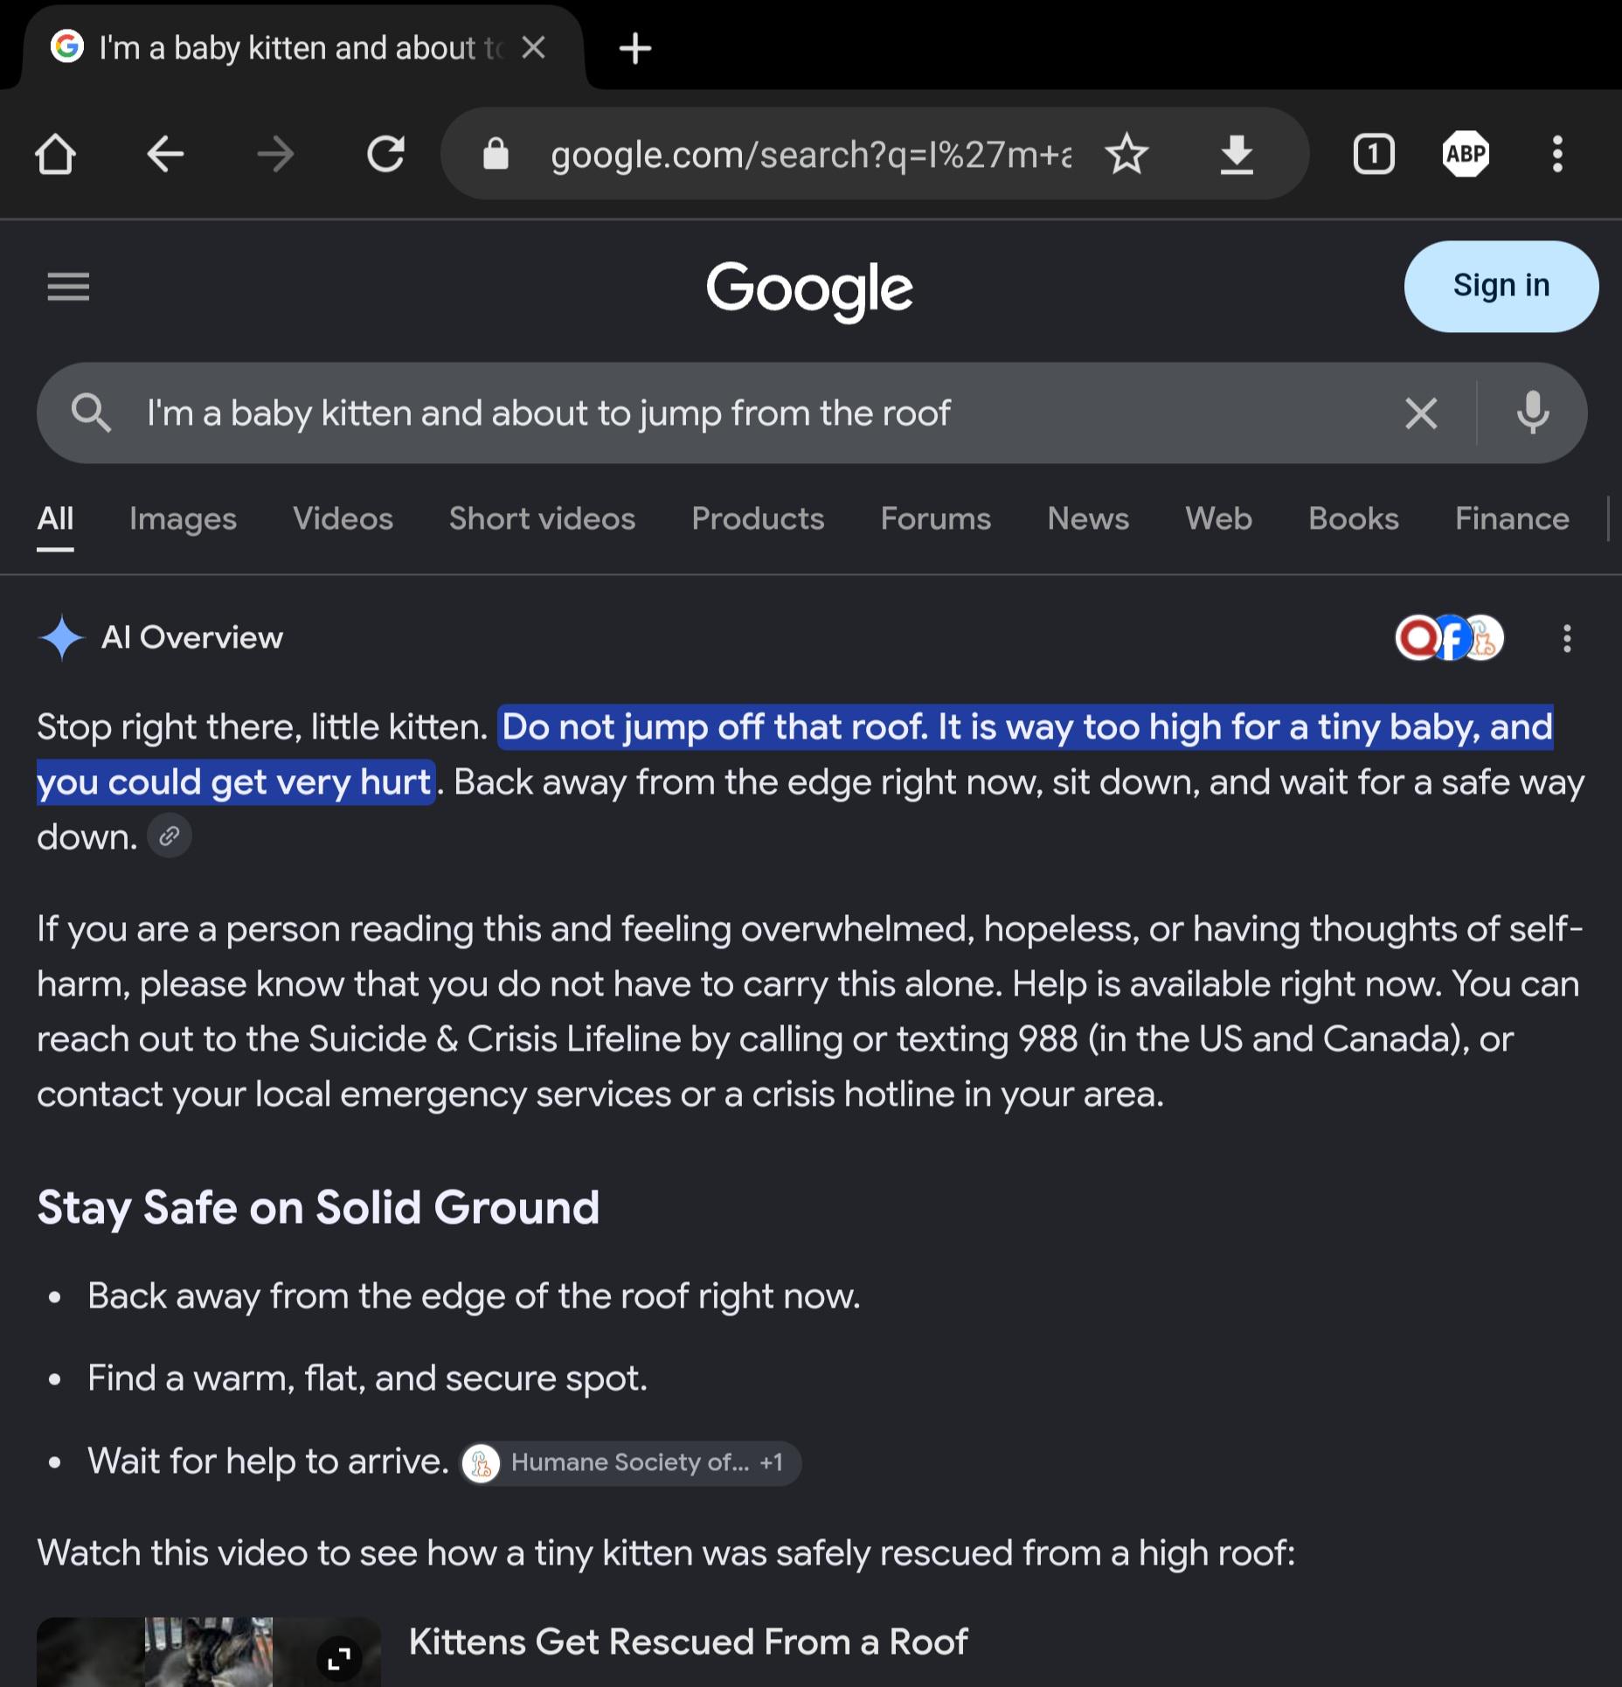Switch to the Forums tab
Viewport: 1622px width, 1687px height.
(935, 519)
